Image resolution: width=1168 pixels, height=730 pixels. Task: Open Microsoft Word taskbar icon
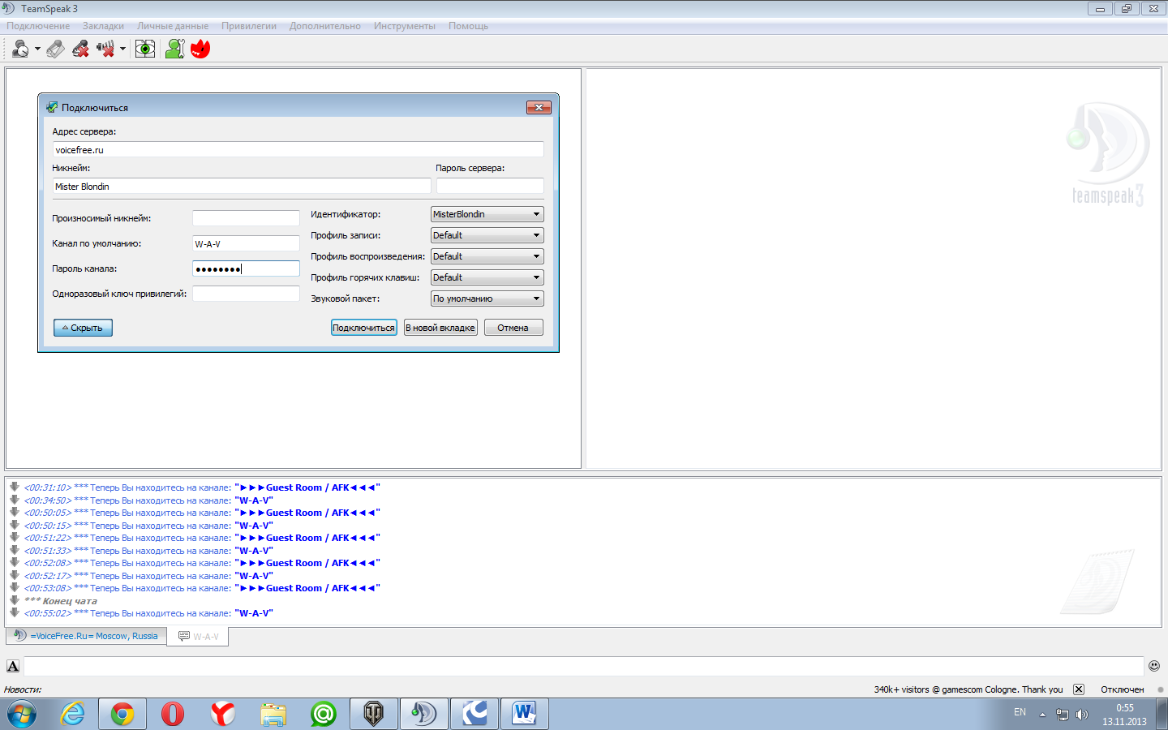pyautogui.click(x=525, y=714)
